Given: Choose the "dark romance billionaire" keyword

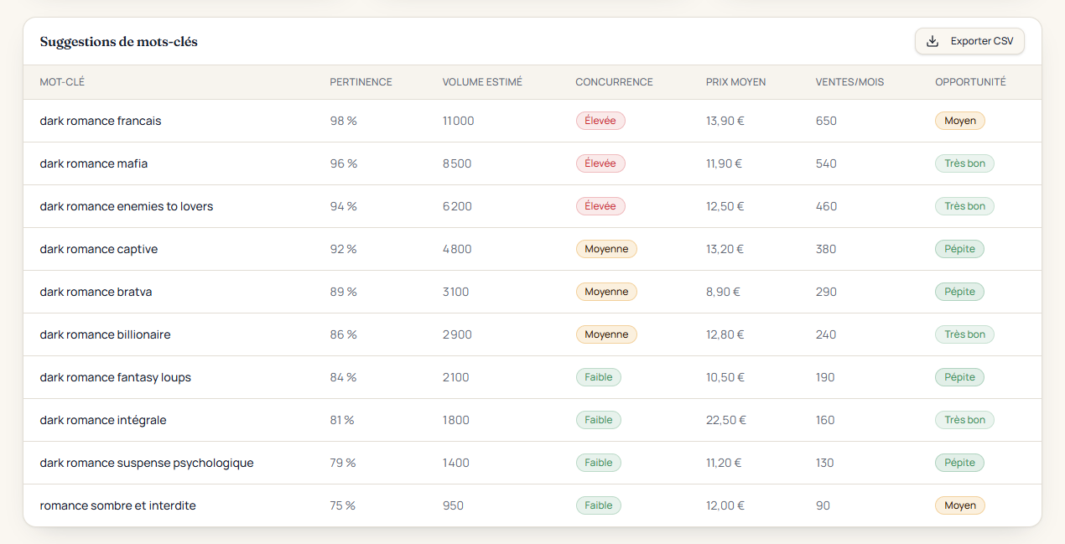Looking at the screenshot, I should click(x=105, y=334).
